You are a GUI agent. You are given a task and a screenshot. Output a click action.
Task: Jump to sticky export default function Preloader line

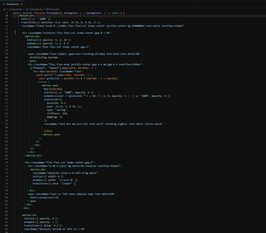(69, 13)
